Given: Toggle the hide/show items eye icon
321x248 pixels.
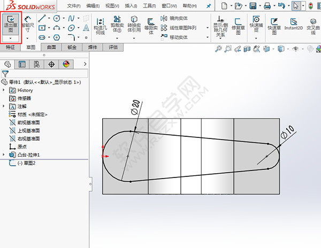Looking at the screenshot, I should pos(295,49).
